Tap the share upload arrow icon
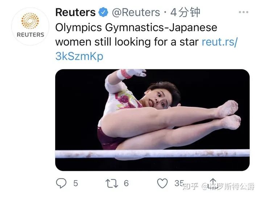The height and width of the screenshot is (197, 261). [213, 183]
